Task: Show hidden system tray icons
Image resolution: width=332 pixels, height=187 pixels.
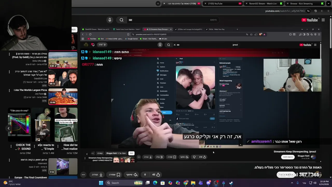Action: pyautogui.click(x=292, y=183)
